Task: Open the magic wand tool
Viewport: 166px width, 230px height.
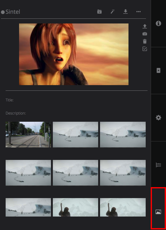Action: click(112, 12)
